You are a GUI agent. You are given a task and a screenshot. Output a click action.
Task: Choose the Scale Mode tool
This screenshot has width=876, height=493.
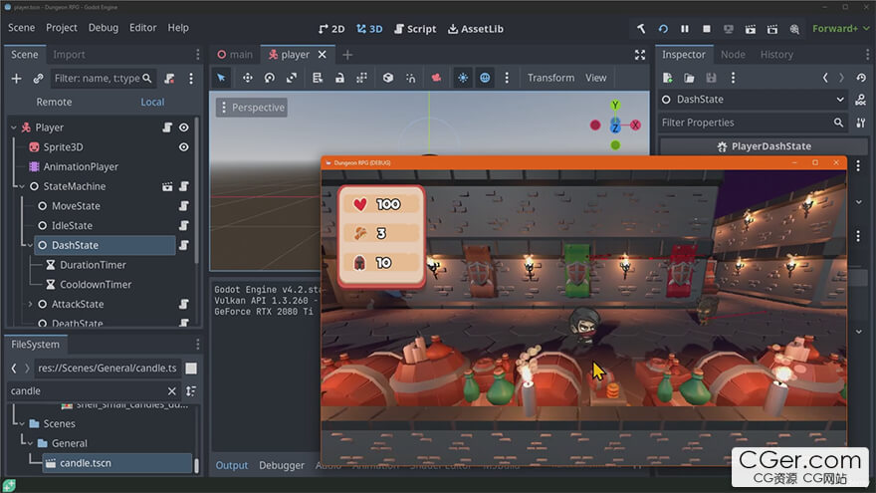pos(291,78)
